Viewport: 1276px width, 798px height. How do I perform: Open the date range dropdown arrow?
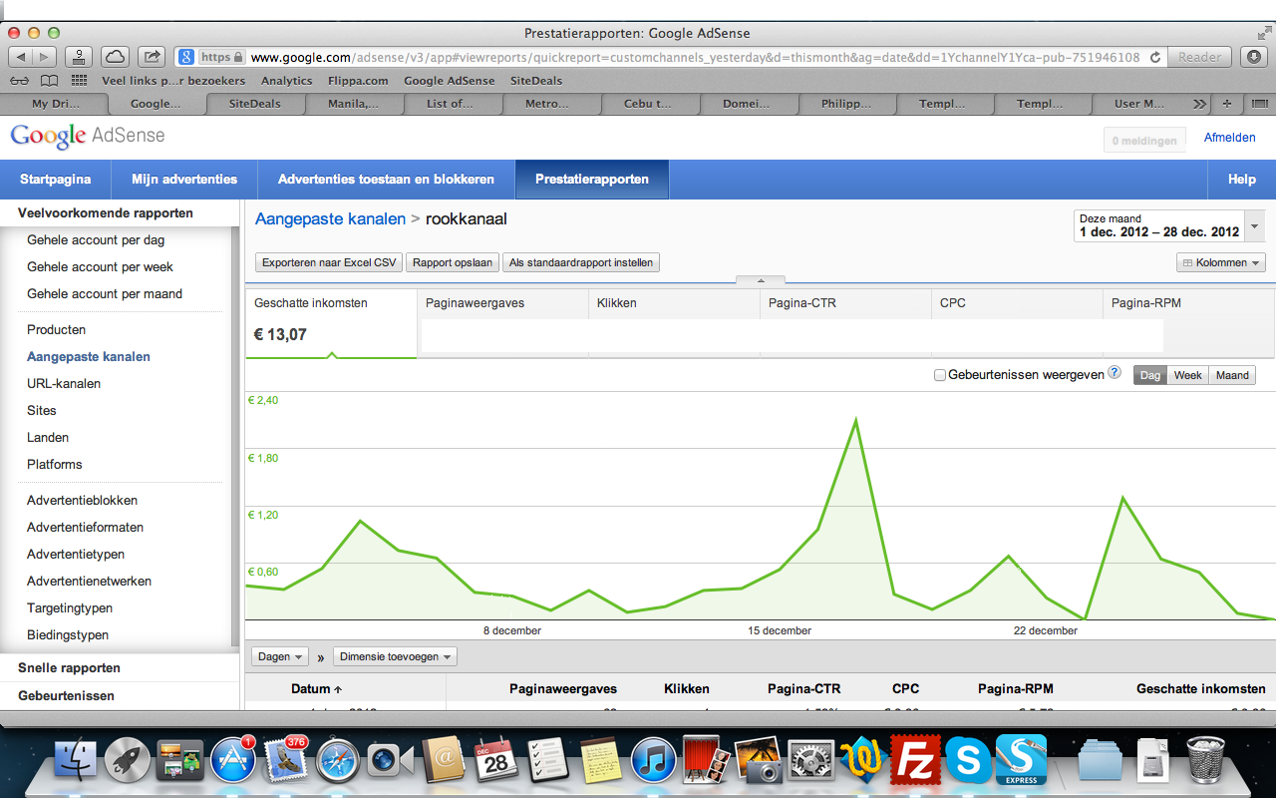click(x=1255, y=226)
